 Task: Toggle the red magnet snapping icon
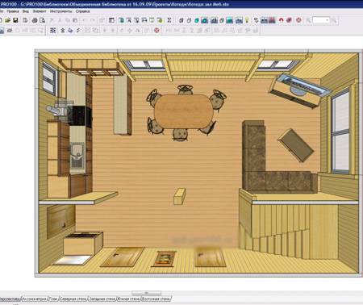coord(281,20)
